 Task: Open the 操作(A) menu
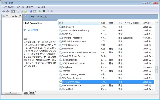click(20, 7)
